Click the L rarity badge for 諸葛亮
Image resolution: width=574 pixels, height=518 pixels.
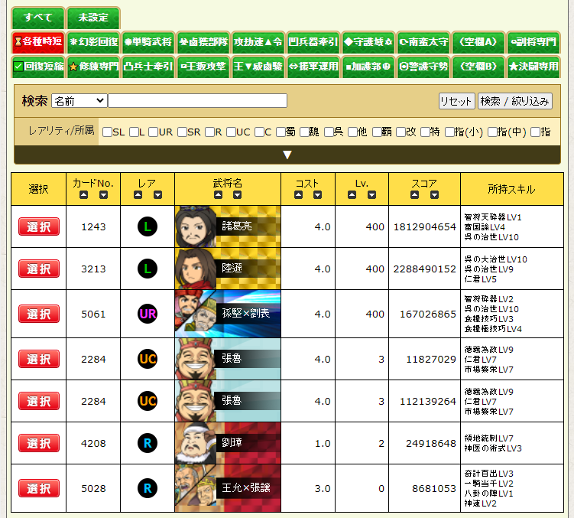[148, 226]
